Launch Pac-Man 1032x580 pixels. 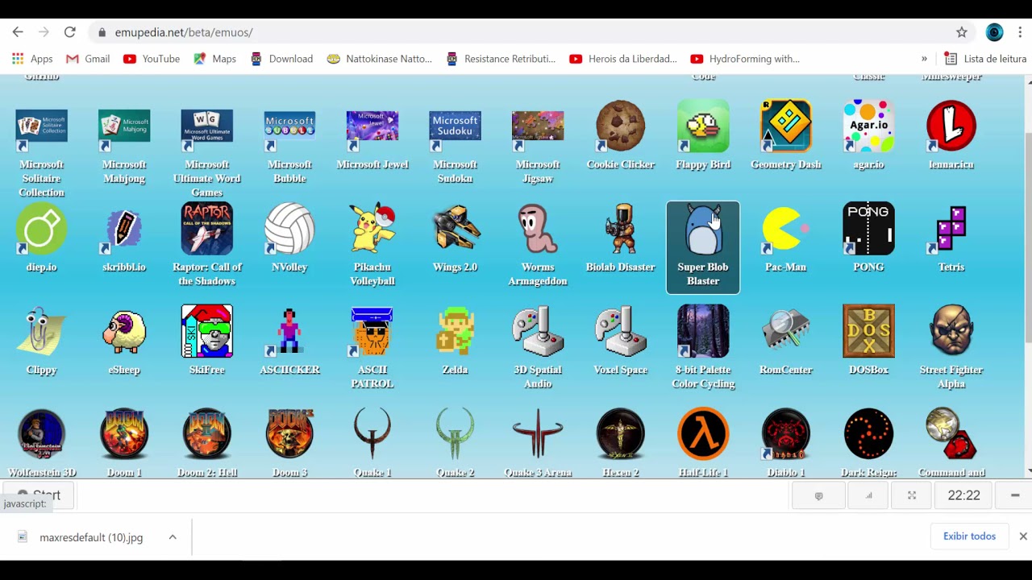786,230
